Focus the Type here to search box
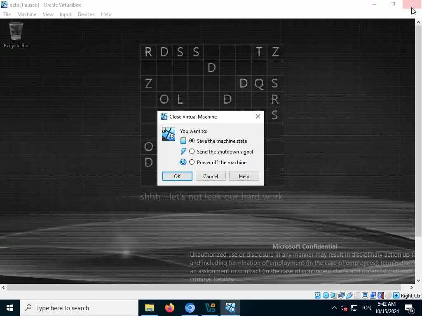The image size is (422, 316). coord(79,308)
